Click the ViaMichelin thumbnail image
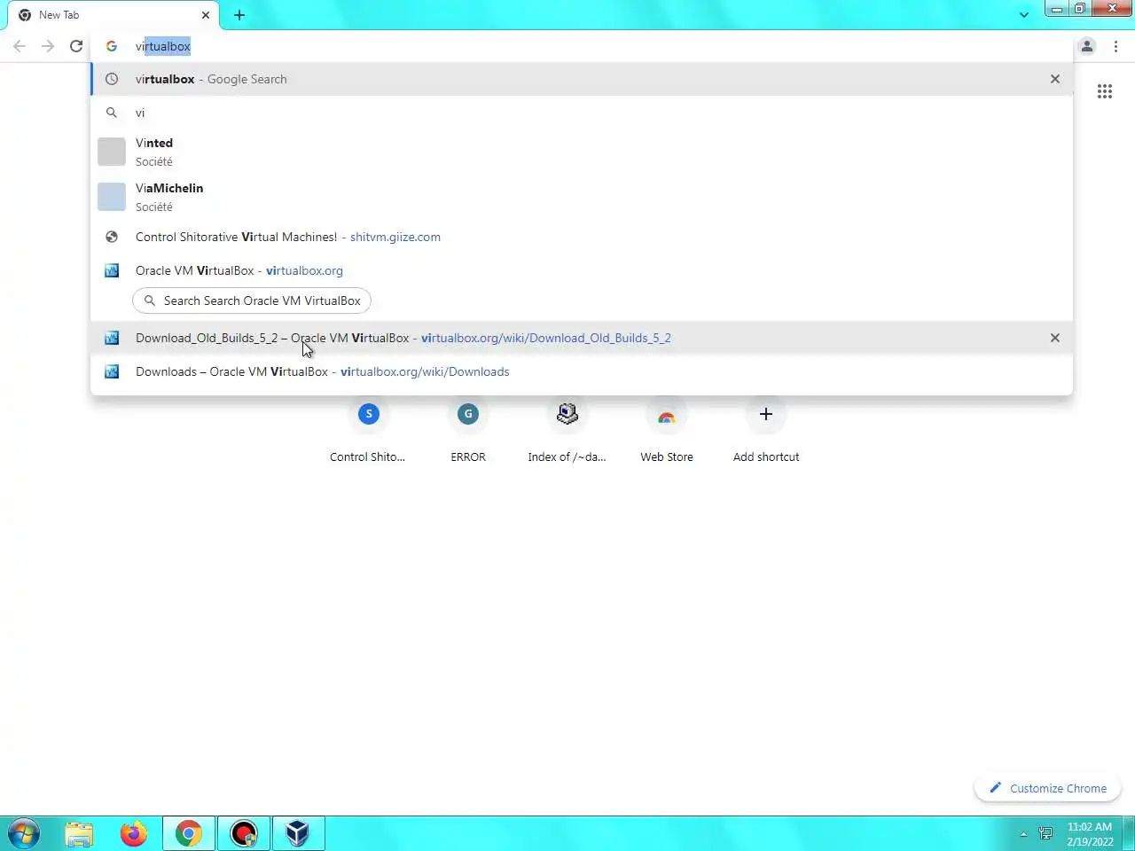This screenshot has width=1135, height=851. tap(112, 197)
